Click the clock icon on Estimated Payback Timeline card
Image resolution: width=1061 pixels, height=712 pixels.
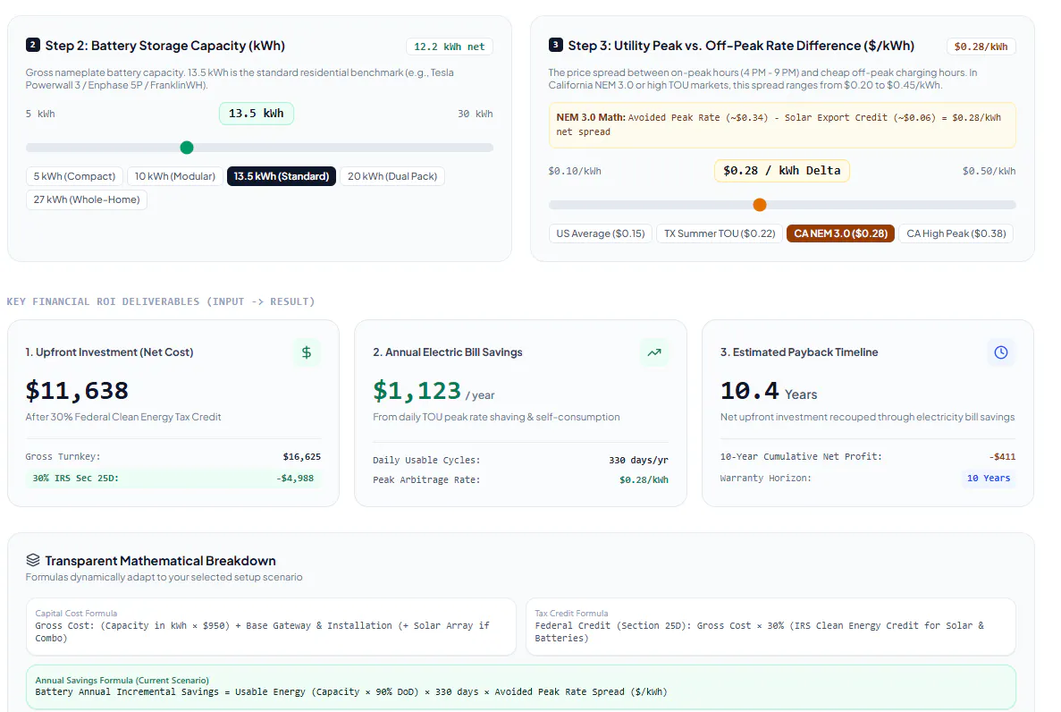tap(1001, 352)
